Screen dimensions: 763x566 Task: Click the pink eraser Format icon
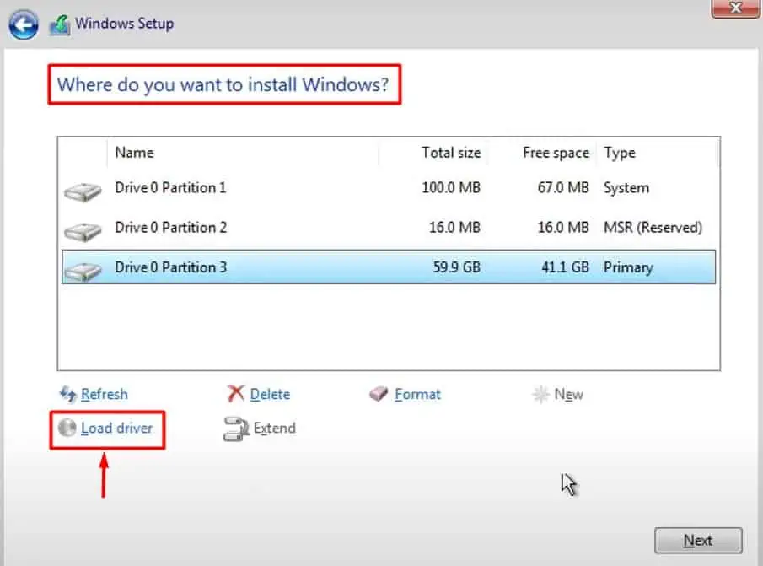tap(378, 393)
